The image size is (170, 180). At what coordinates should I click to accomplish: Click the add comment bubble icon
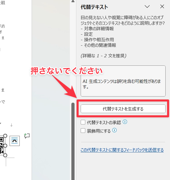coord(27,136)
